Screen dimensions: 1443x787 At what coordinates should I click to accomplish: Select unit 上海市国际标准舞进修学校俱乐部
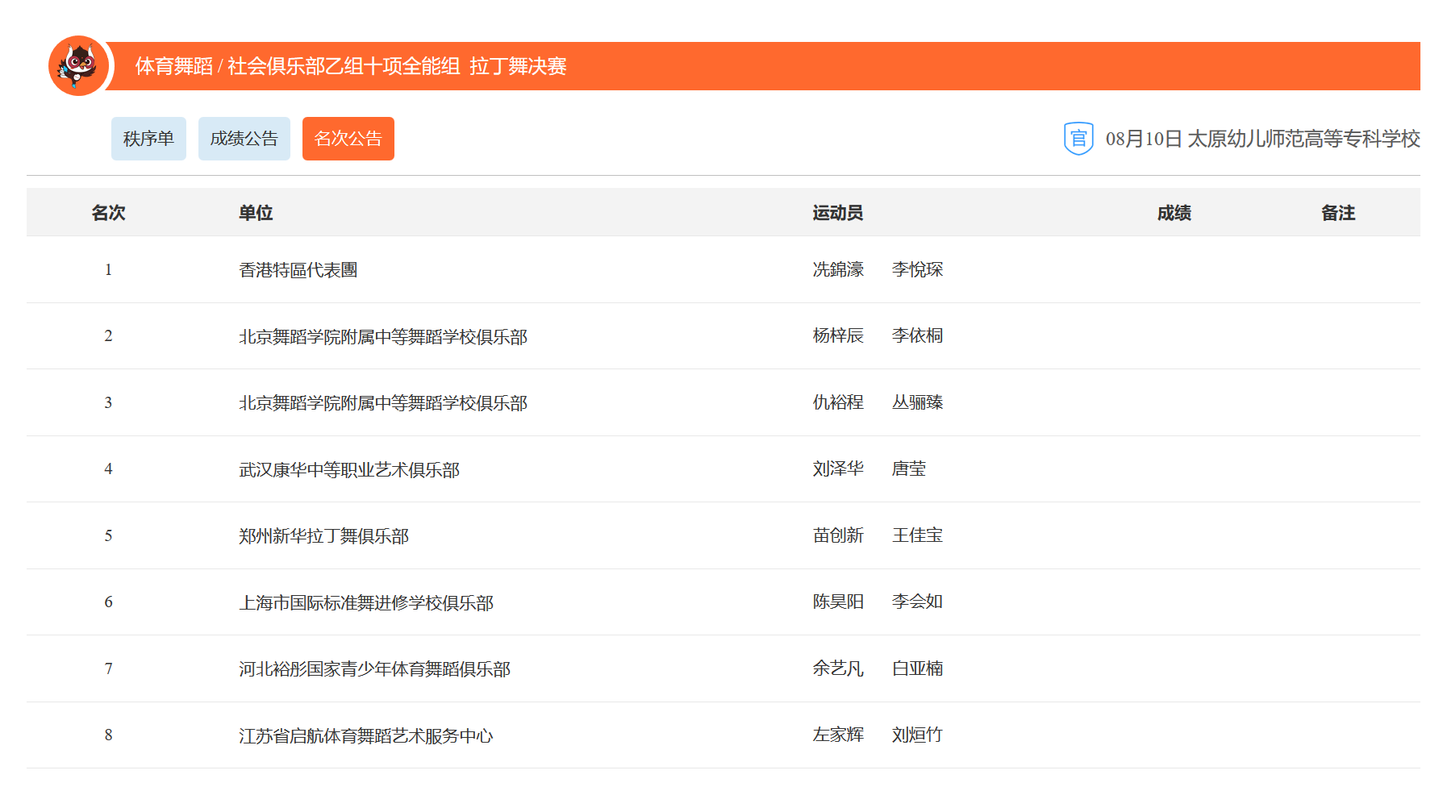[x=366, y=603]
